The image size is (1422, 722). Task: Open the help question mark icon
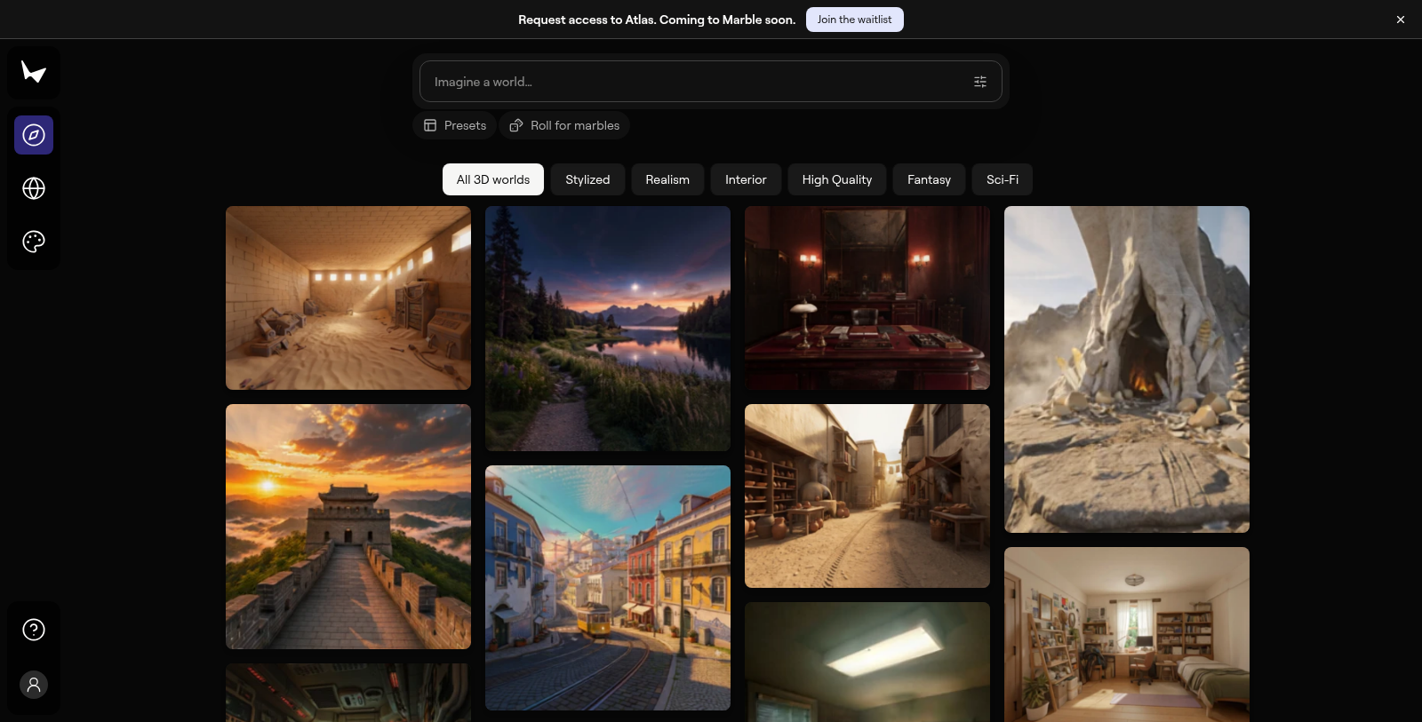[34, 630]
